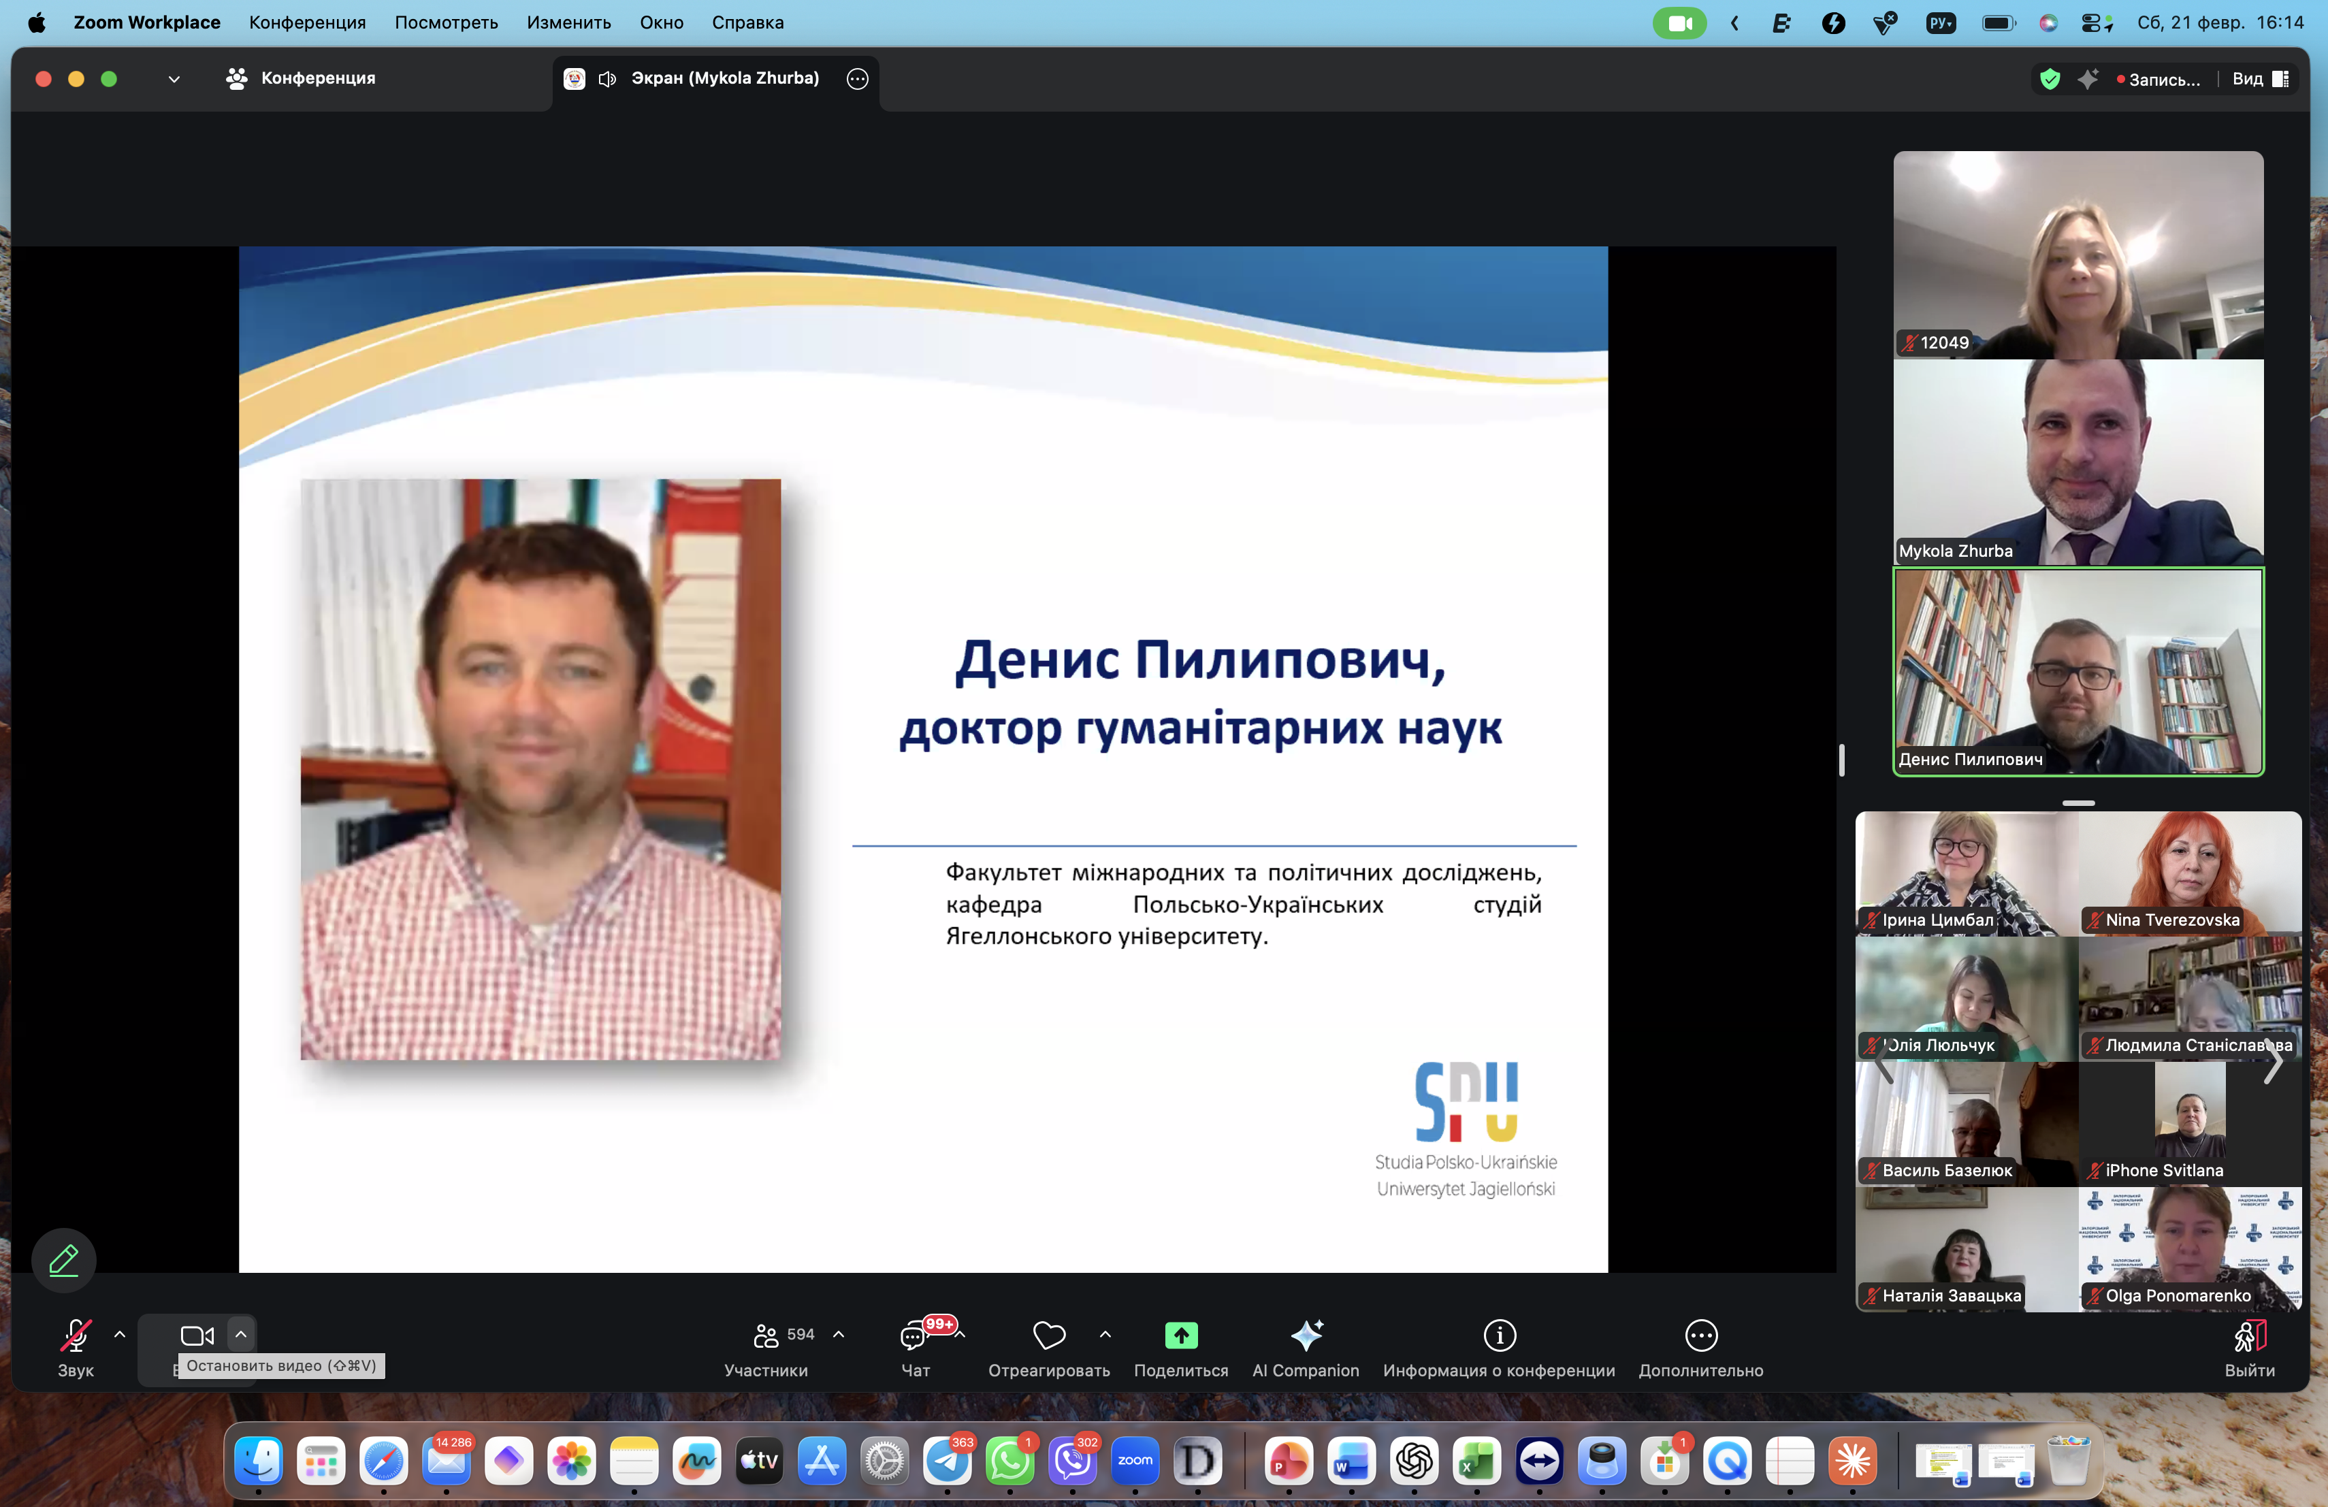Expand the participants options arrow
The image size is (2328, 1507).
(838, 1334)
